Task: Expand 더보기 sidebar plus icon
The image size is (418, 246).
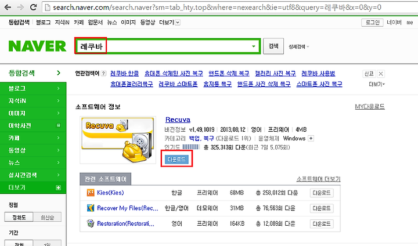Action: (x=59, y=187)
